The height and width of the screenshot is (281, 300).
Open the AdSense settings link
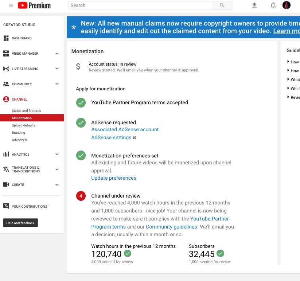[x=111, y=137]
